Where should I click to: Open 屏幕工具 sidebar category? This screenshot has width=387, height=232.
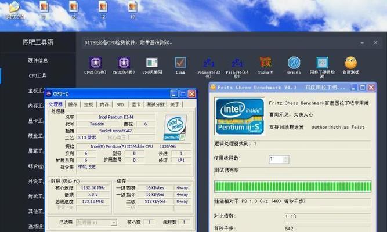click(x=36, y=151)
